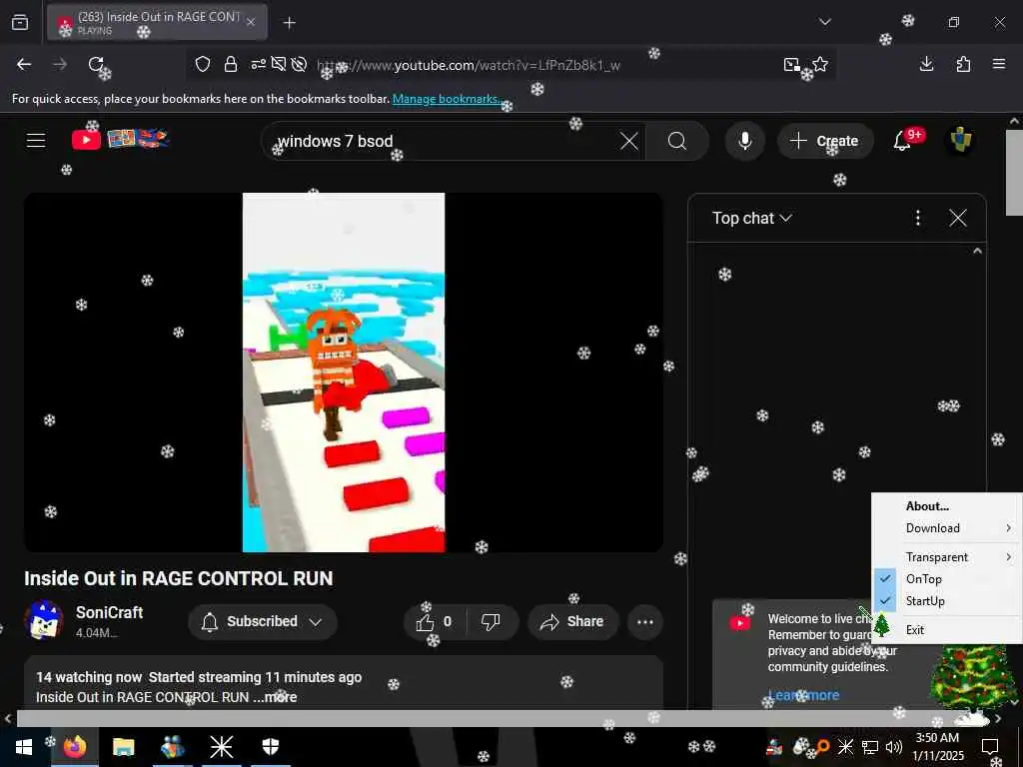Screen dimensions: 1023x767
Task: Toggle StartUp checked menu option
Action: point(947,601)
